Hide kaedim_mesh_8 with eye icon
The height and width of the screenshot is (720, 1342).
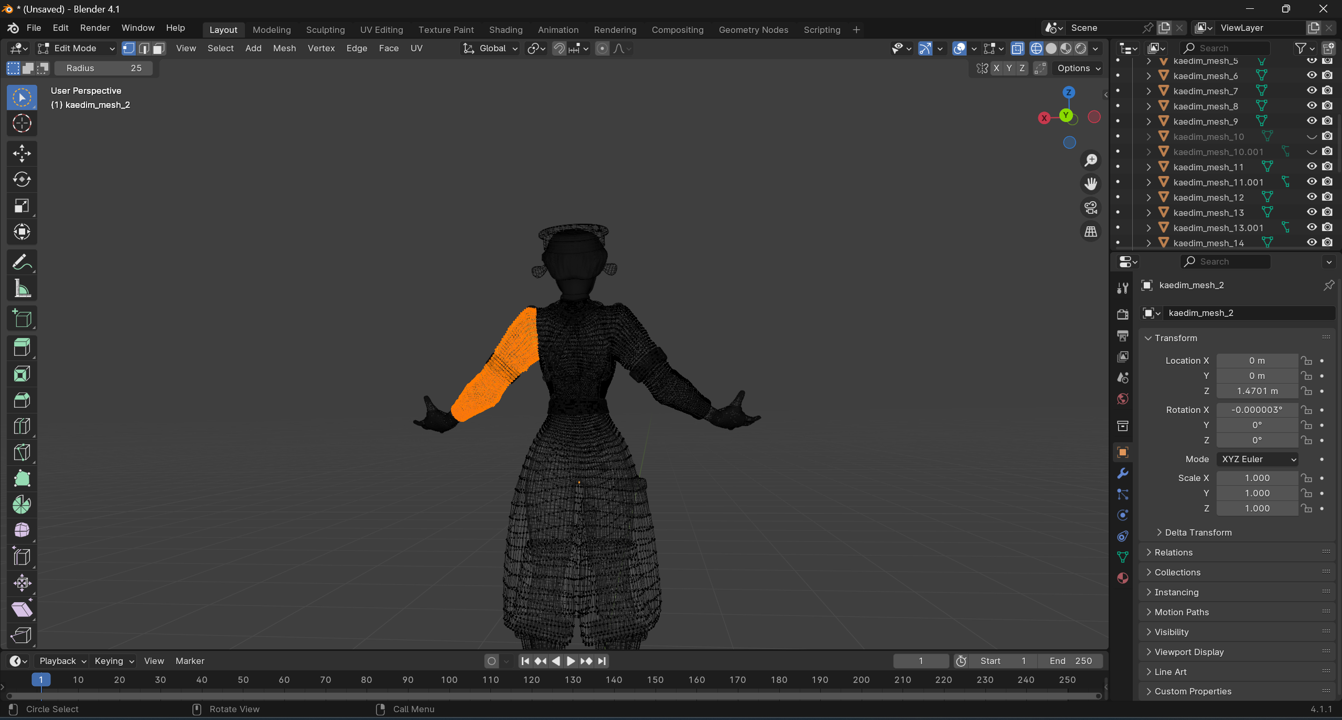pos(1311,106)
